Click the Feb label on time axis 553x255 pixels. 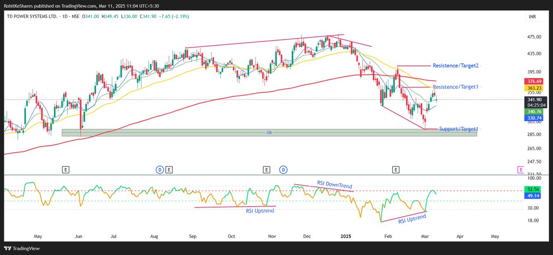point(388,236)
